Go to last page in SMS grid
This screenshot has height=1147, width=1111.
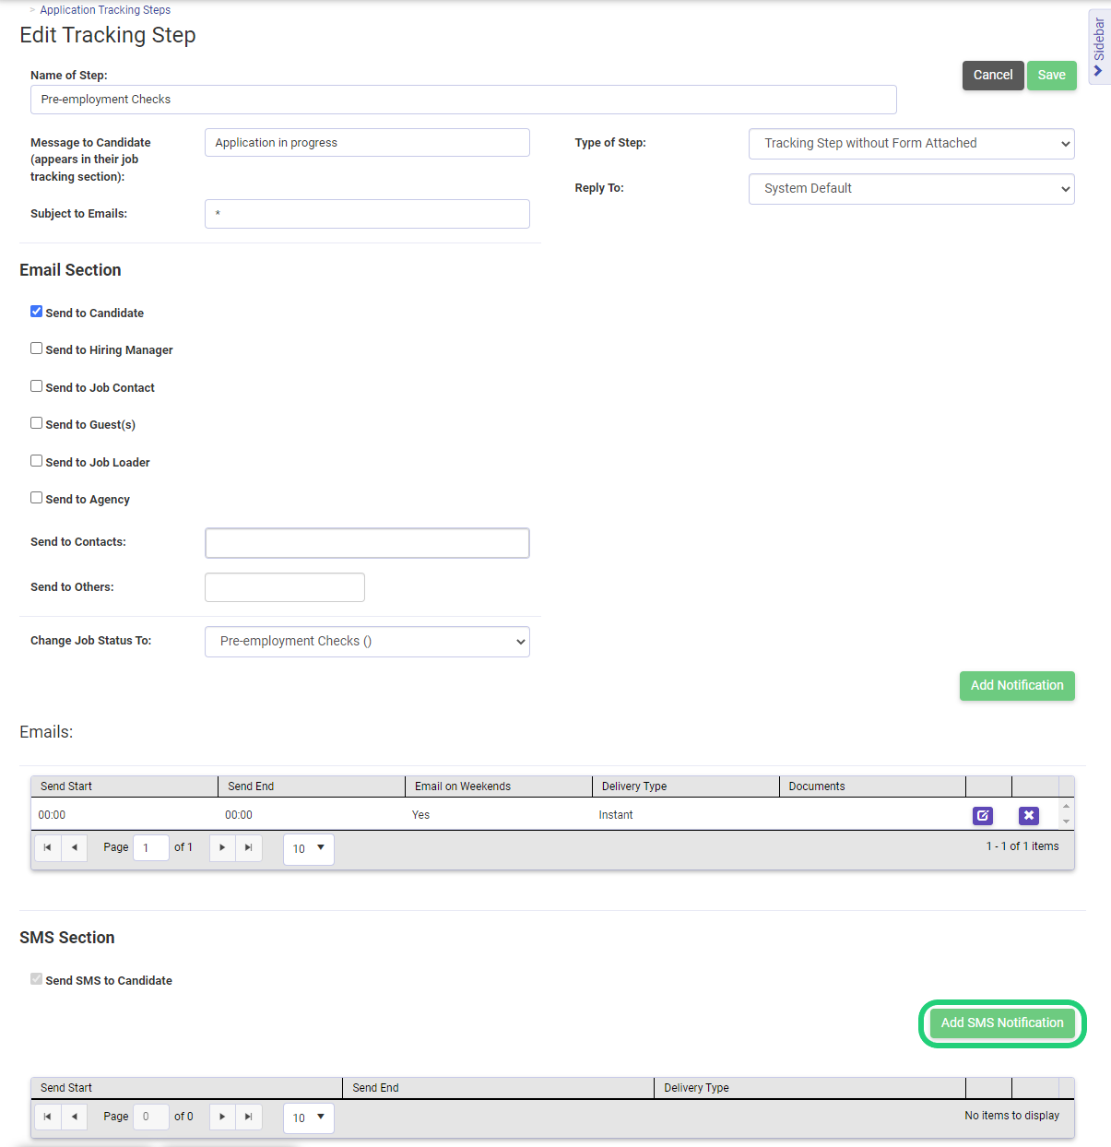coord(249,1117)
